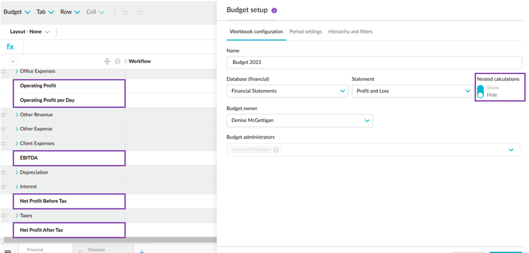Open the hamburger menu at bottom left
The image size is (529, 253).
coord(8,251)
